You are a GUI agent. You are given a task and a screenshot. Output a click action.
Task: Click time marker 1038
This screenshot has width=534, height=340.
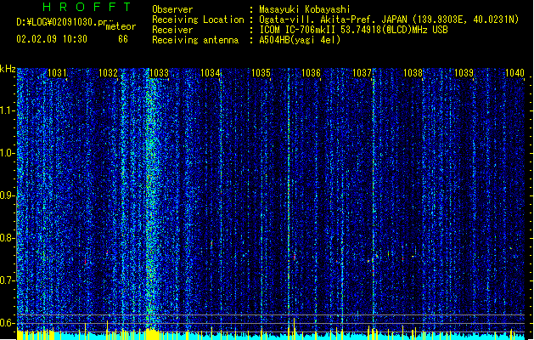(413, 73)
